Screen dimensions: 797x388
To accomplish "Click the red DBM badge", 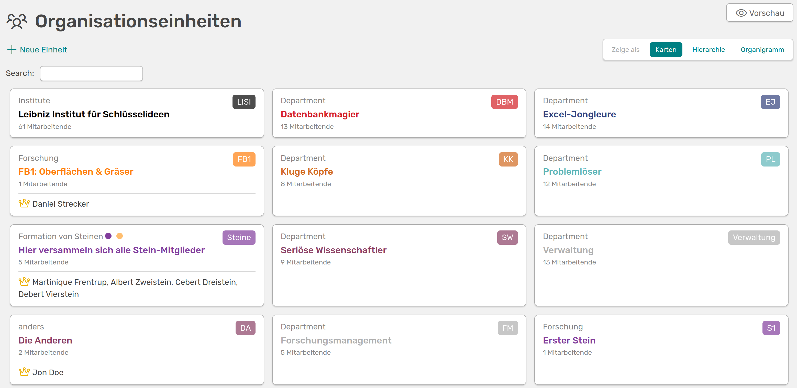I will point(504,102).
